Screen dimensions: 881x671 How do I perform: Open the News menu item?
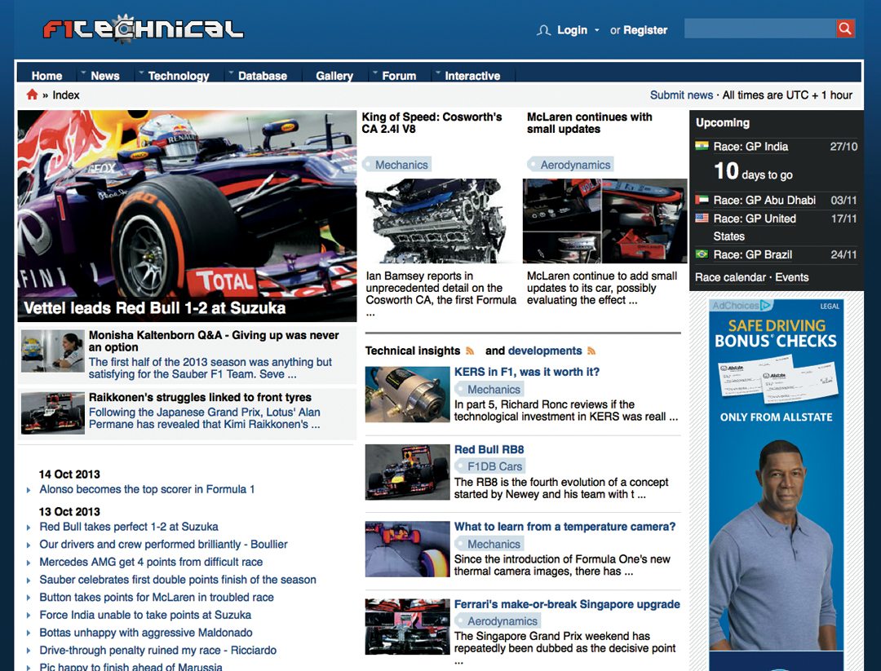click(105, 76)
